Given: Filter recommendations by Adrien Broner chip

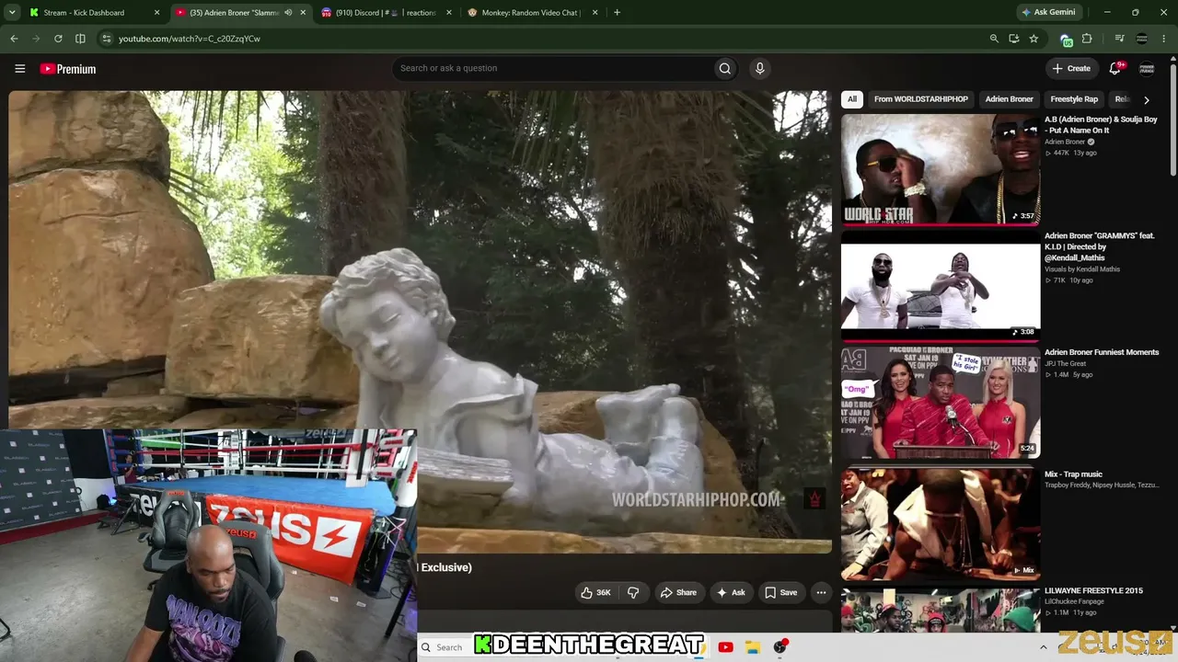Looking at the screenshot, I should click(x=1010, y=99).
